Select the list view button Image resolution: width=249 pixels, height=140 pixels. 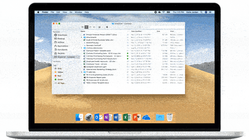86,27
